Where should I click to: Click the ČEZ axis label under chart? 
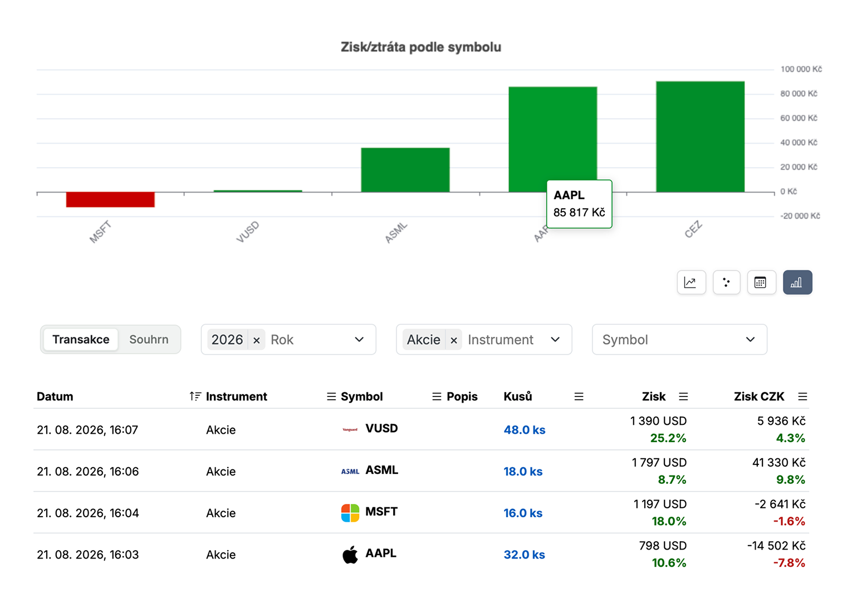(693, 229)
